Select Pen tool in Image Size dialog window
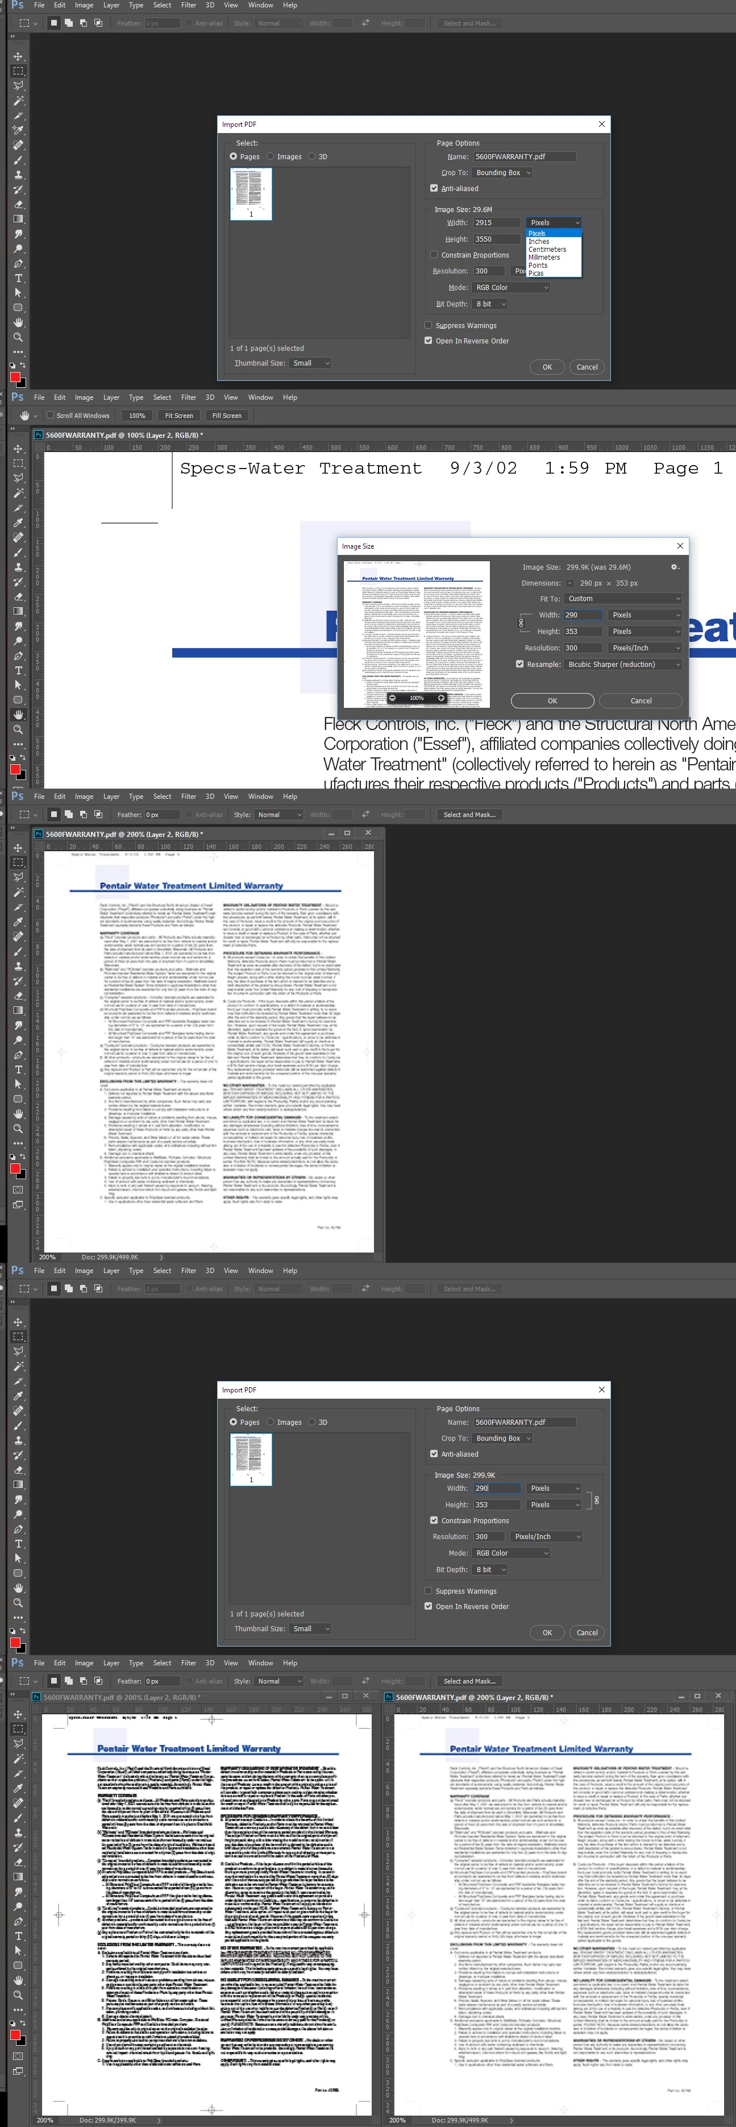Viewport: 736px width, 2127px height. pos(18,656)
